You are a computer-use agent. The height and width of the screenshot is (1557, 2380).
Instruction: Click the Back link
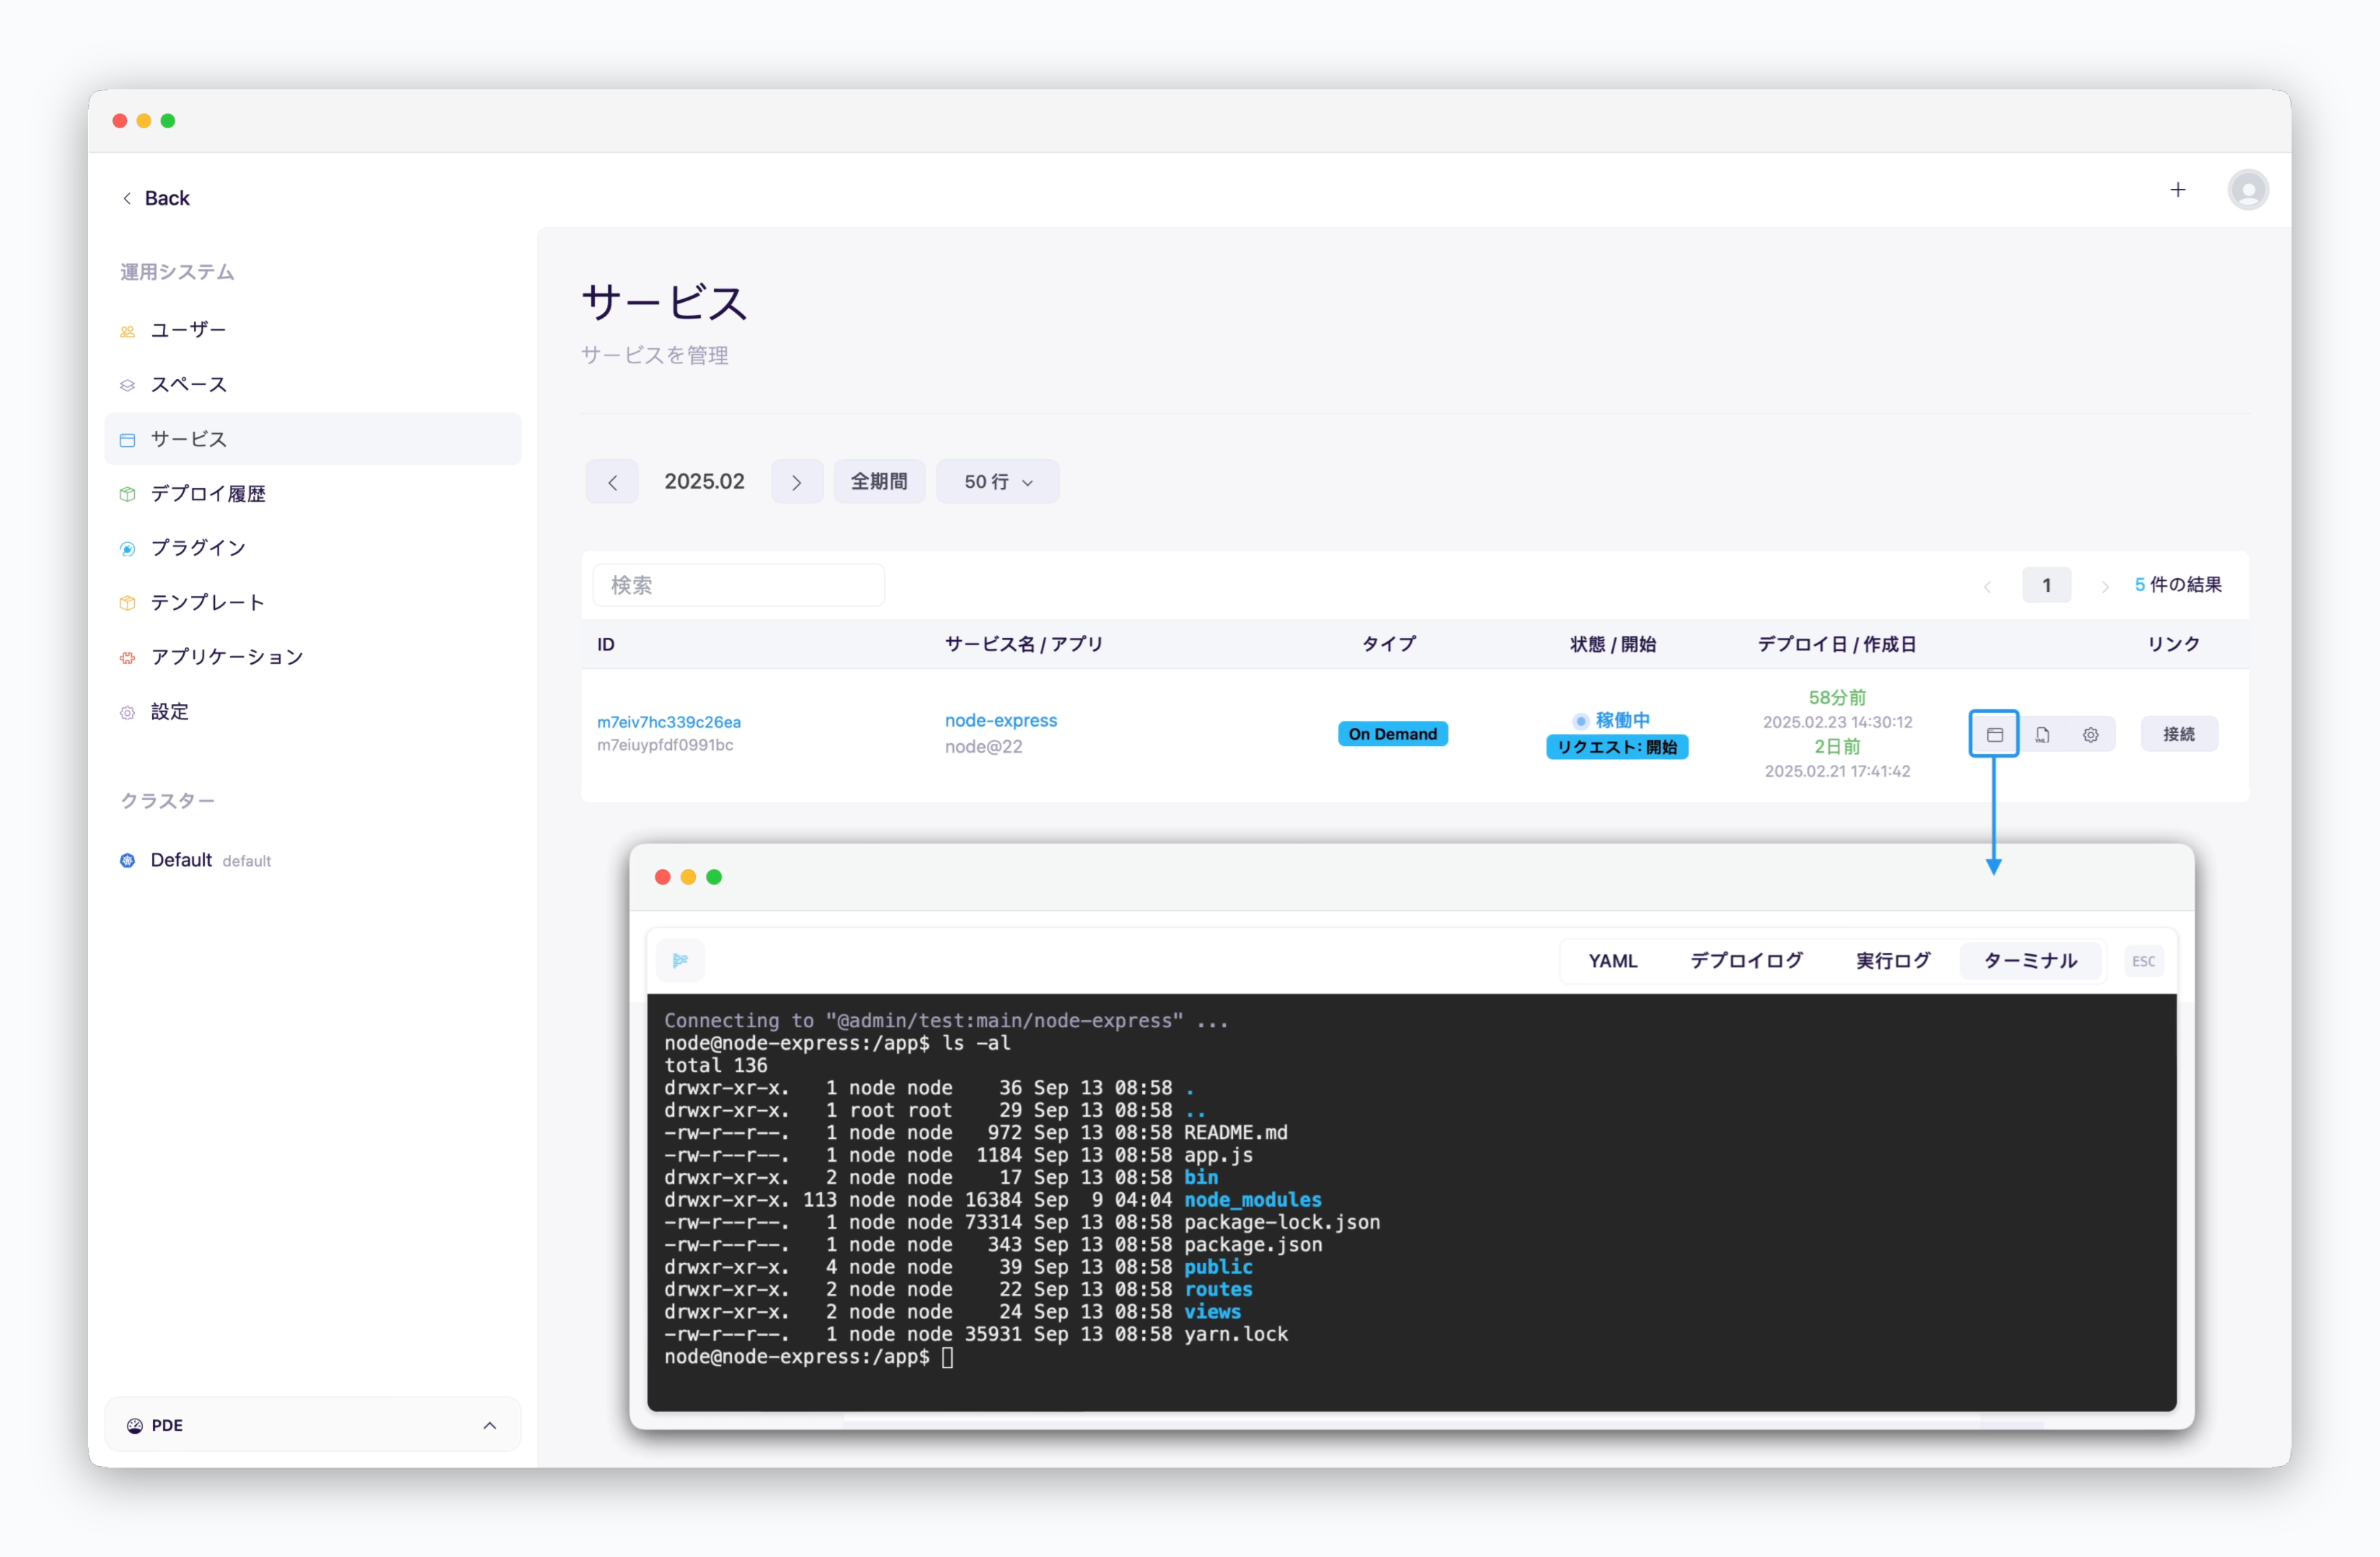(166, 199)
